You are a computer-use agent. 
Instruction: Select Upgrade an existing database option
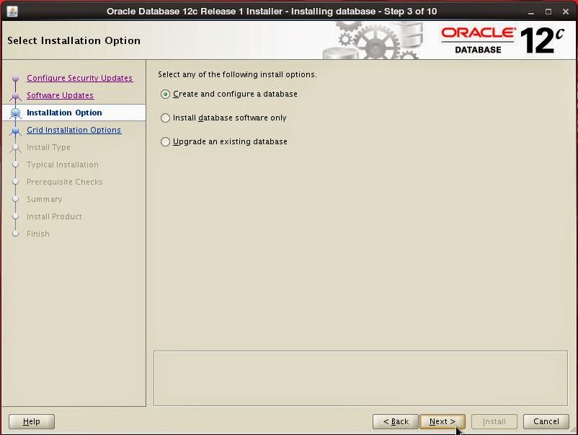[223, 141]
